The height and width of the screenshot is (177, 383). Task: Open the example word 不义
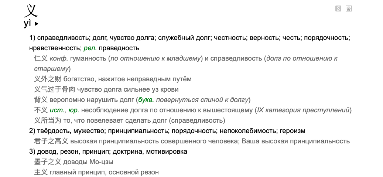[x=41, y=110]
